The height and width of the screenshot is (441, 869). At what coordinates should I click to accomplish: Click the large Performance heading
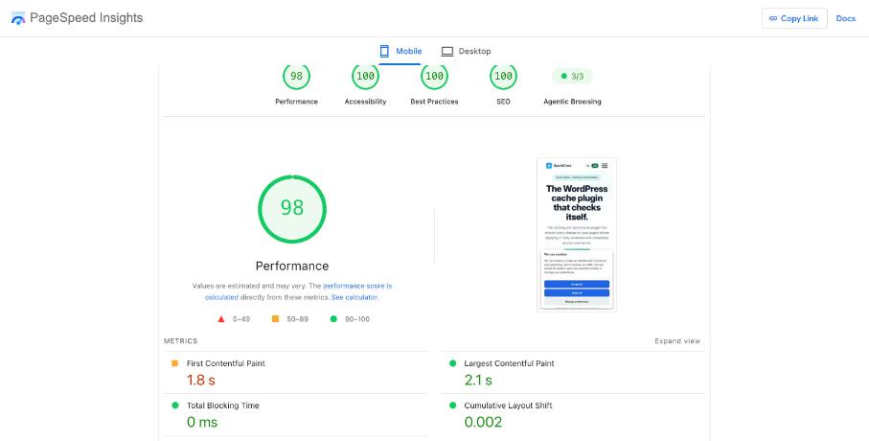tap(292, 266)
